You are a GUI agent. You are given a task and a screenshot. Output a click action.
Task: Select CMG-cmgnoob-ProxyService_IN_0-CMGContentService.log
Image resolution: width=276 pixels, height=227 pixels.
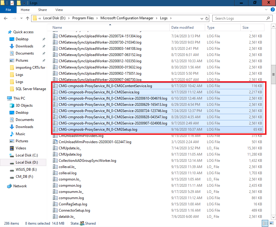[x=158, y=86]
